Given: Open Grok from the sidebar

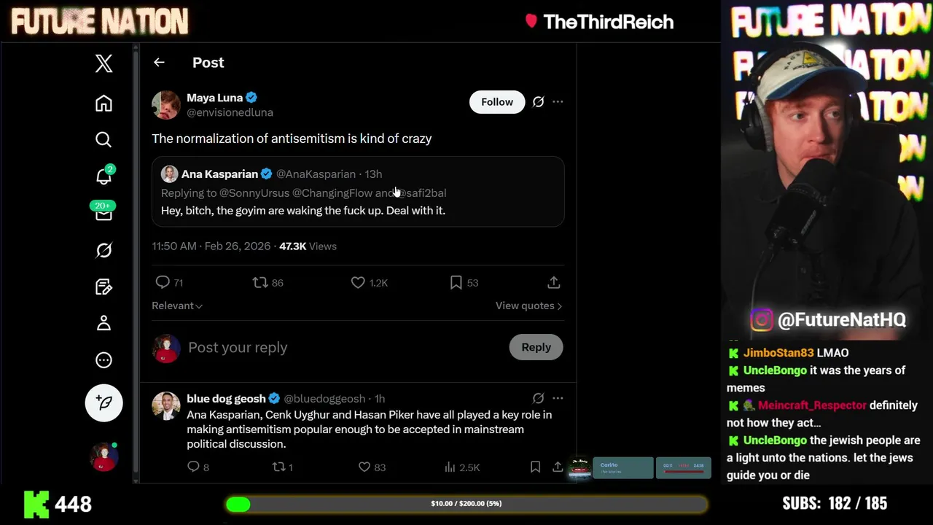Looking at the screenshot, I should click(104, 250).
